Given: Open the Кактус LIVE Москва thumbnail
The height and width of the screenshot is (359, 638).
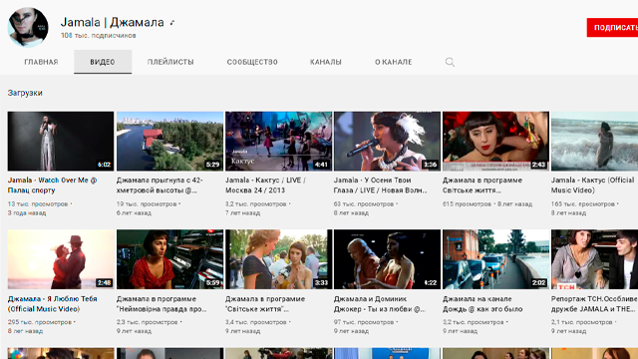Looking at the screenshot, I should click(278, 142).
